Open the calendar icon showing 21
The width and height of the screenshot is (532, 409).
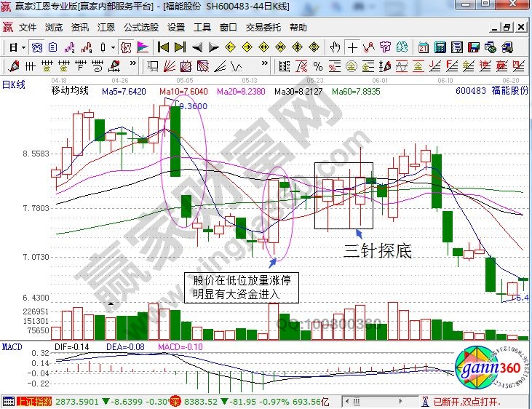tap(423, 47)
